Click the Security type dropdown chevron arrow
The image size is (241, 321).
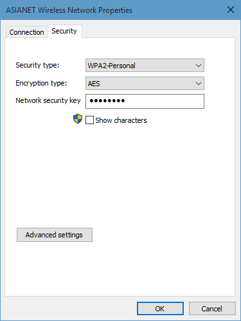[x=199, y=66]
